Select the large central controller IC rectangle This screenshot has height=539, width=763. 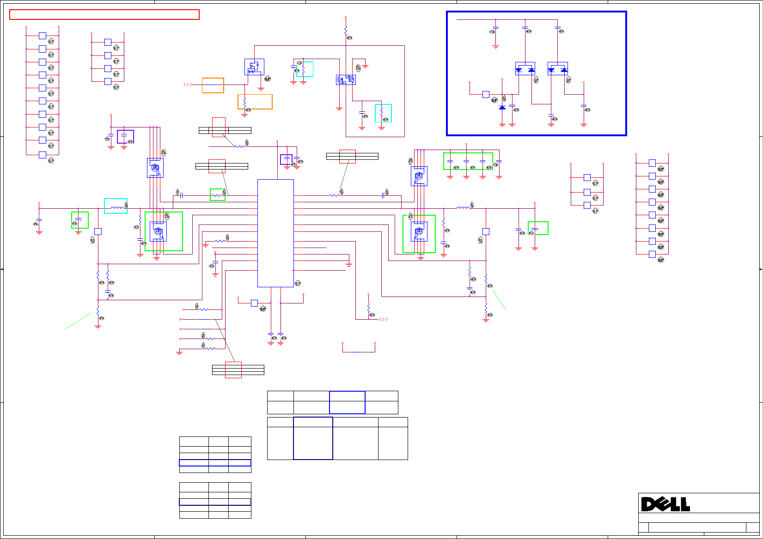coord(275,233)
